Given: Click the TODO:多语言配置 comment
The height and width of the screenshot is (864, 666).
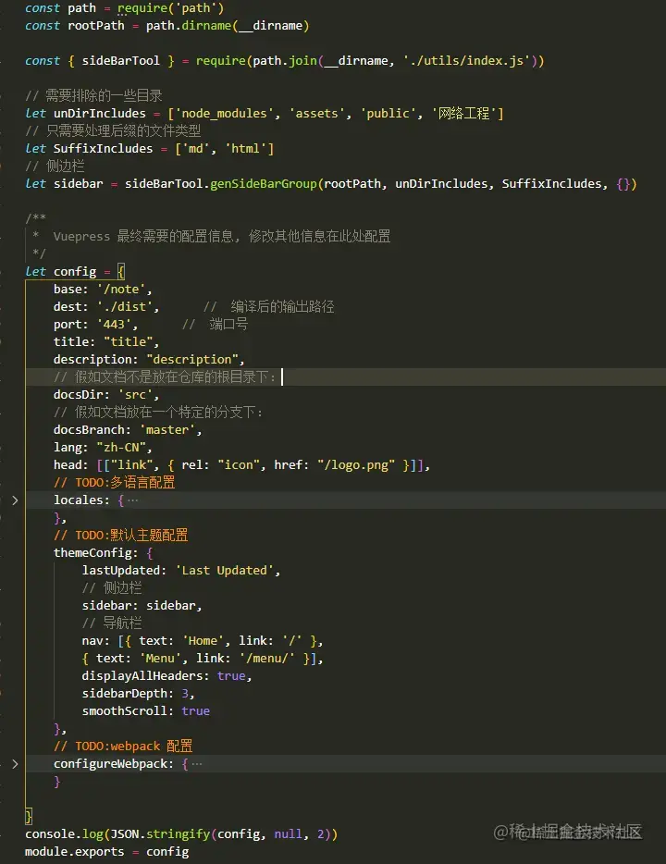Looking at the screenshot, I should 114,483.
